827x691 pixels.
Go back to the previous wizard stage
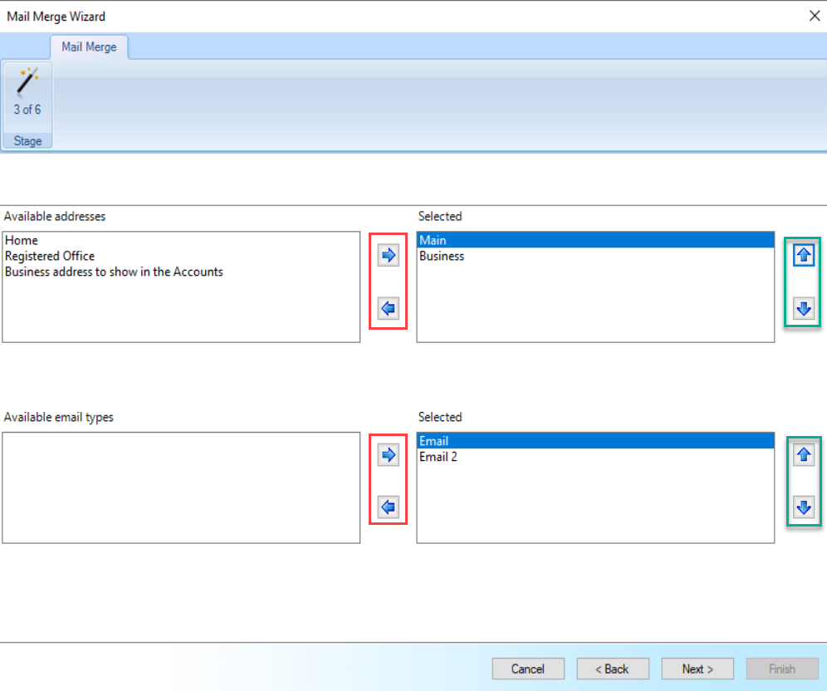point(612,669)
